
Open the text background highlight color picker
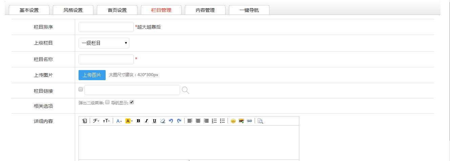point(129,121)
